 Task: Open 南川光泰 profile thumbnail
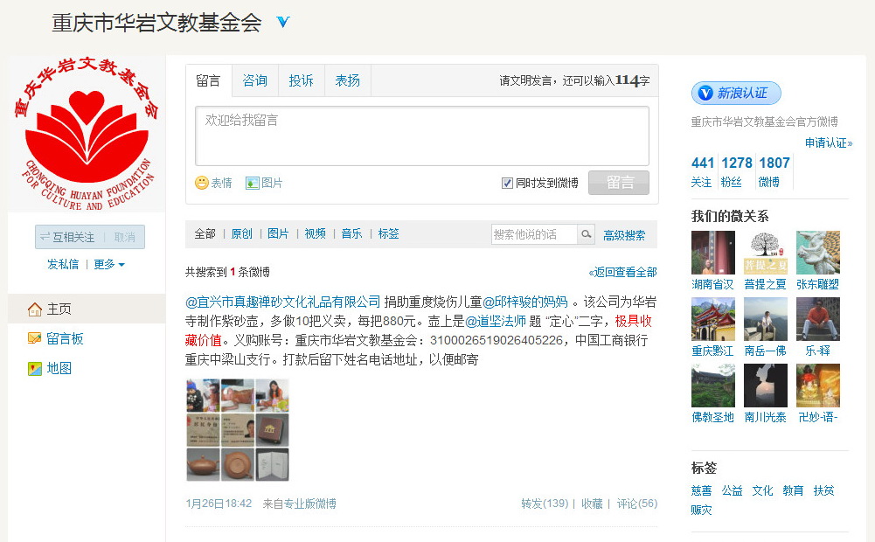click(765, 386)
